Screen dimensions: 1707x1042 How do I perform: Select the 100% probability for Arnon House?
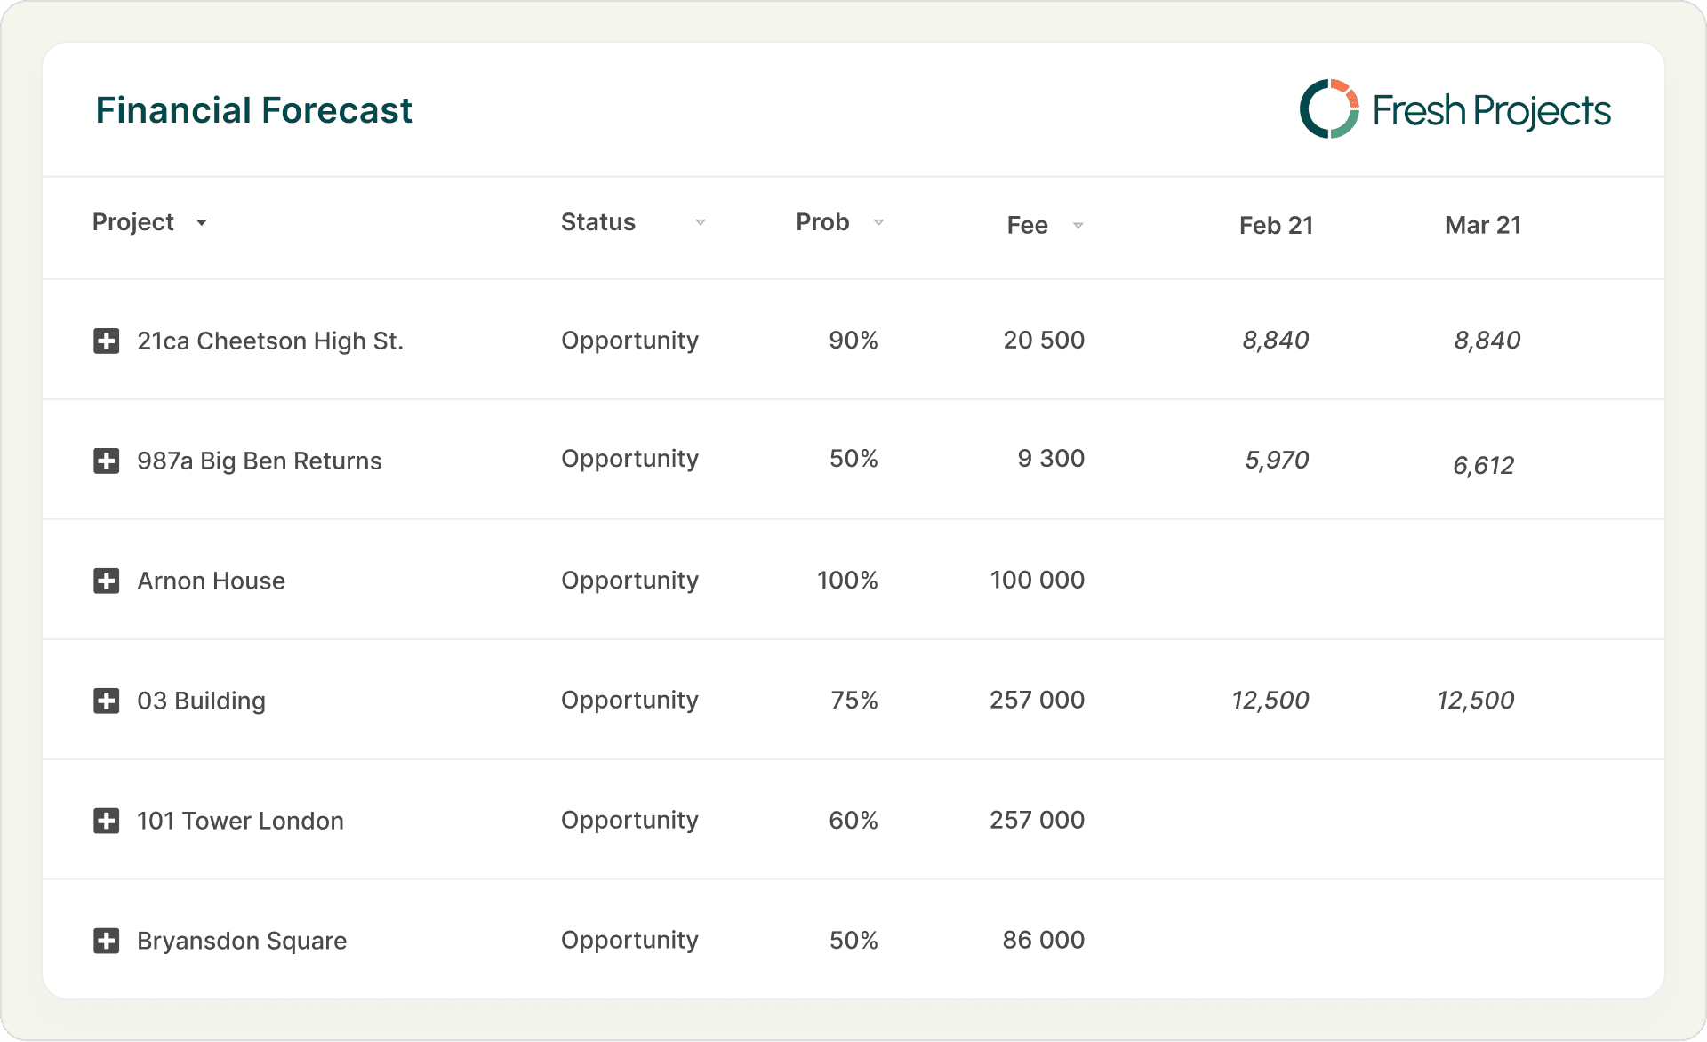click(x=847, y=581)
